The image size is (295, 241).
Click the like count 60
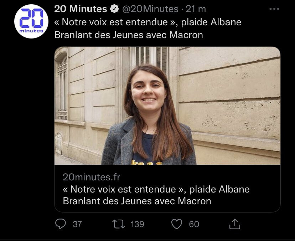[x=194, y=224]
